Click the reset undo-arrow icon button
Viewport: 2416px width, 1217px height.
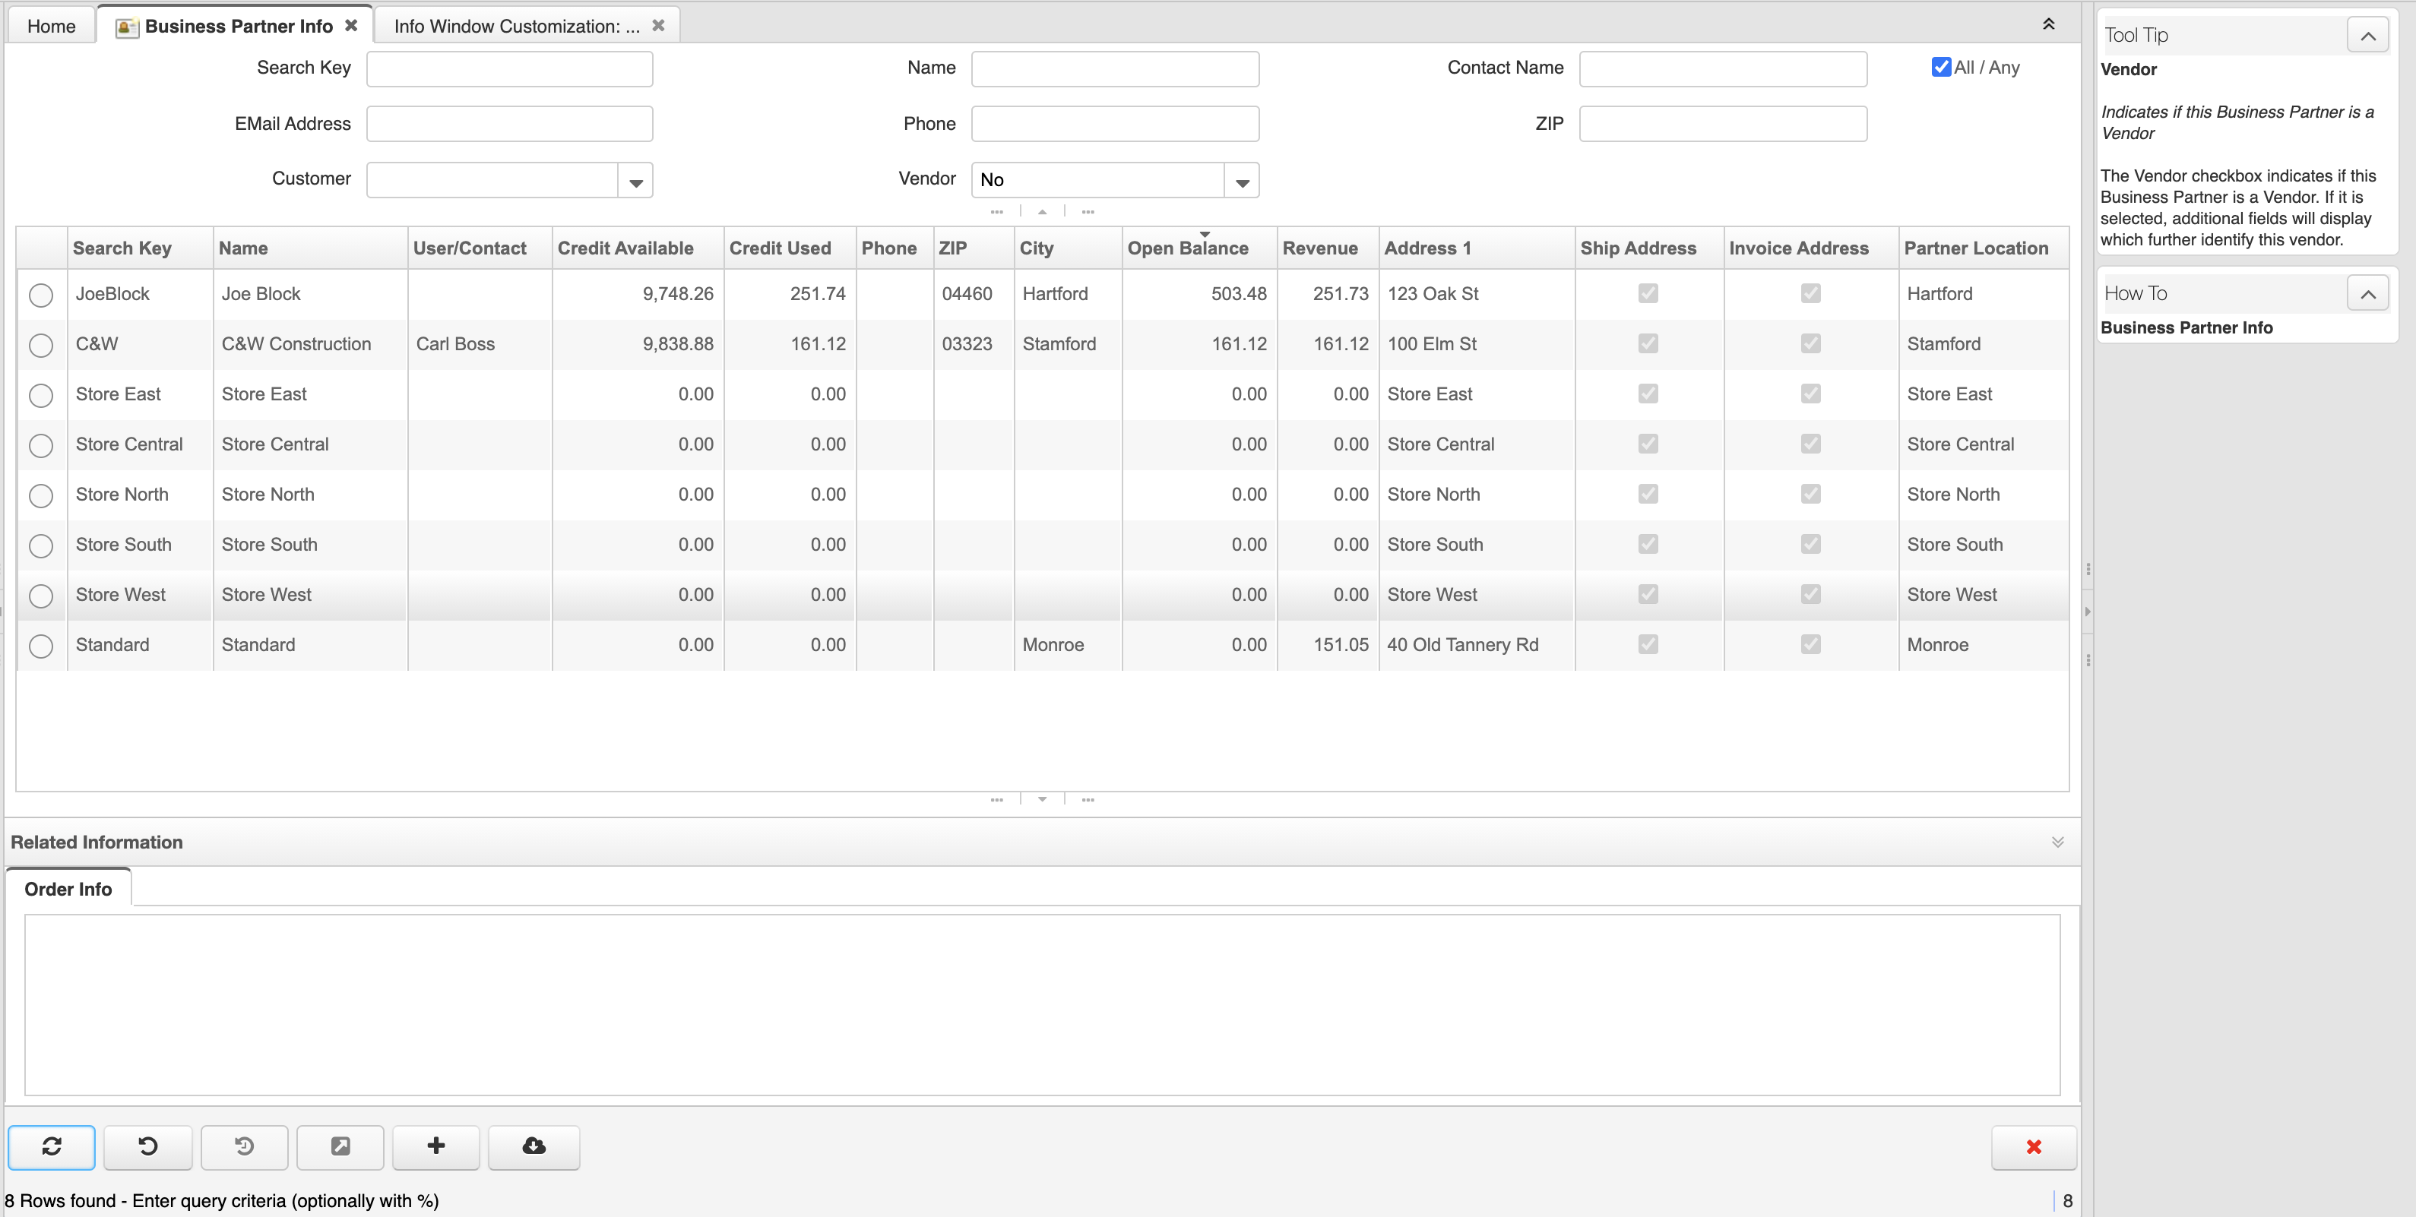(148, 1146)
